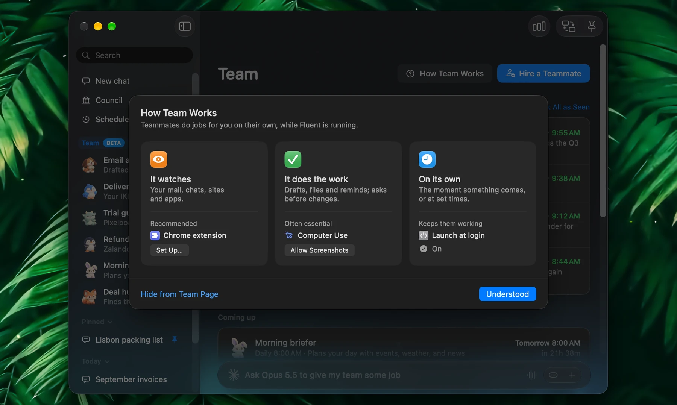Image resolution: width=677 pixels, height=405 pixels.
Task: Click the Hire a Teammate button
Action: (x=543, y=74)
